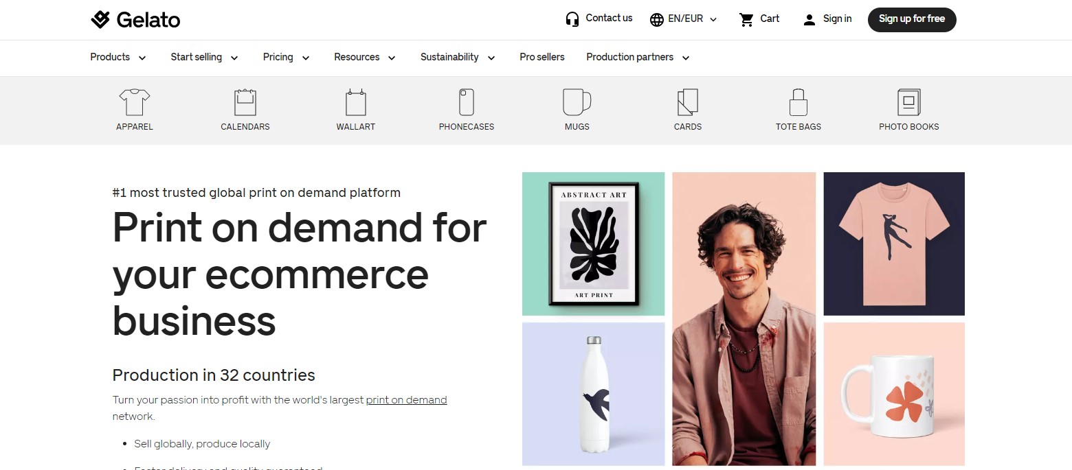Expand the Start selling dropdown
Viewport: 1072px width, 470px height.
click(205, 58)
